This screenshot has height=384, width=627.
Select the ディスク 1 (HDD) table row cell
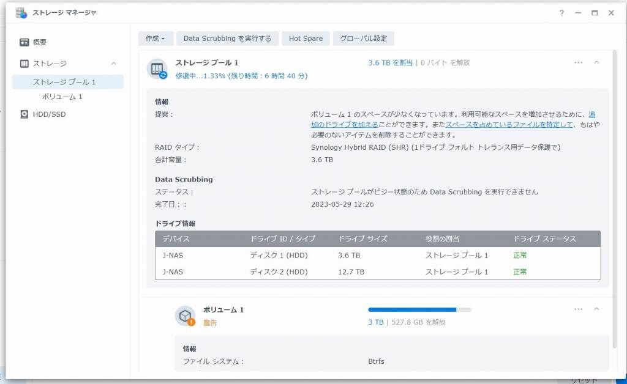279,256
